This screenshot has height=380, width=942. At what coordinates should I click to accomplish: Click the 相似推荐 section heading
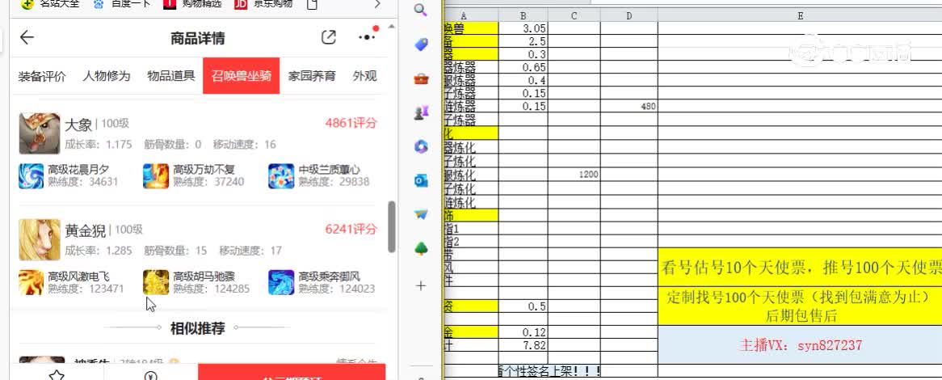198,328
